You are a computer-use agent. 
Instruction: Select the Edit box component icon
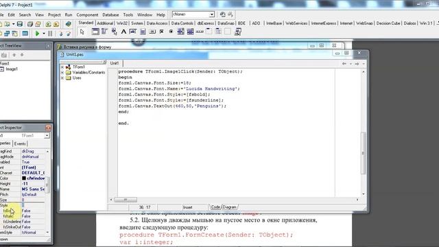coord(133,32)
